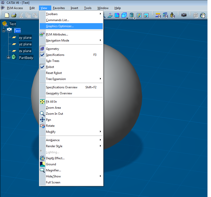
Task: Open the Tree Expansion submenu
Action: pyautogui.click(x=71, y=79)
